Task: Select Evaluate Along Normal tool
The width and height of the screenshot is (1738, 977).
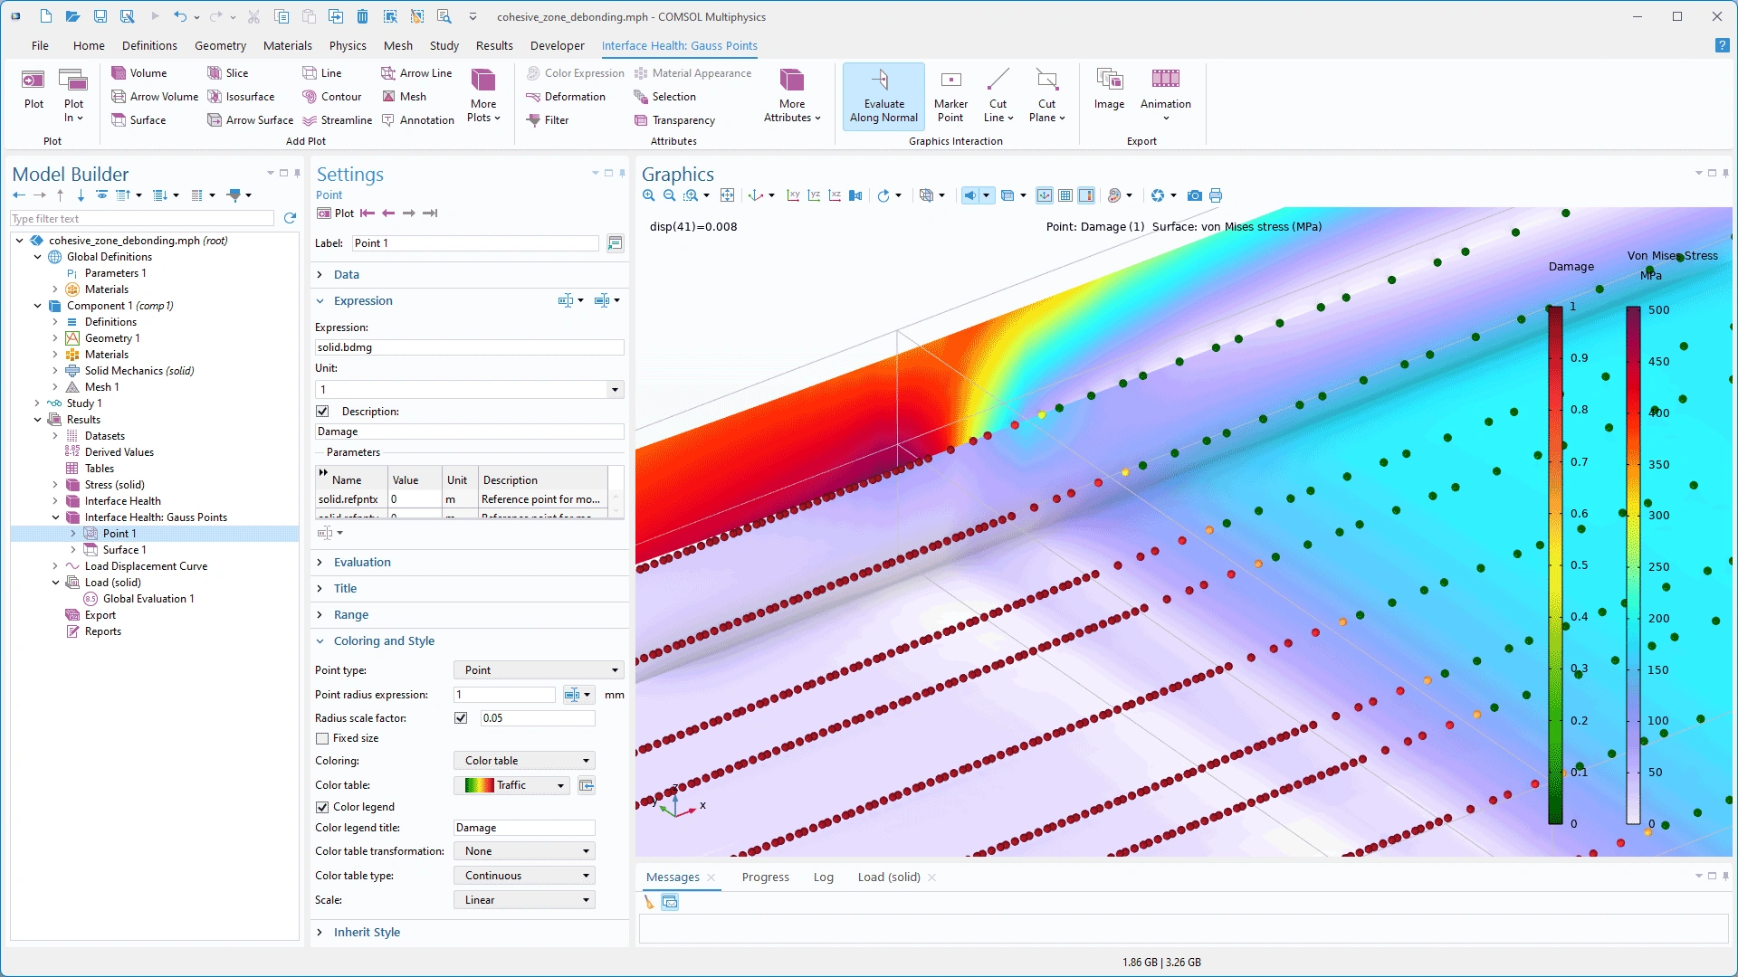Action: (883, 96)
